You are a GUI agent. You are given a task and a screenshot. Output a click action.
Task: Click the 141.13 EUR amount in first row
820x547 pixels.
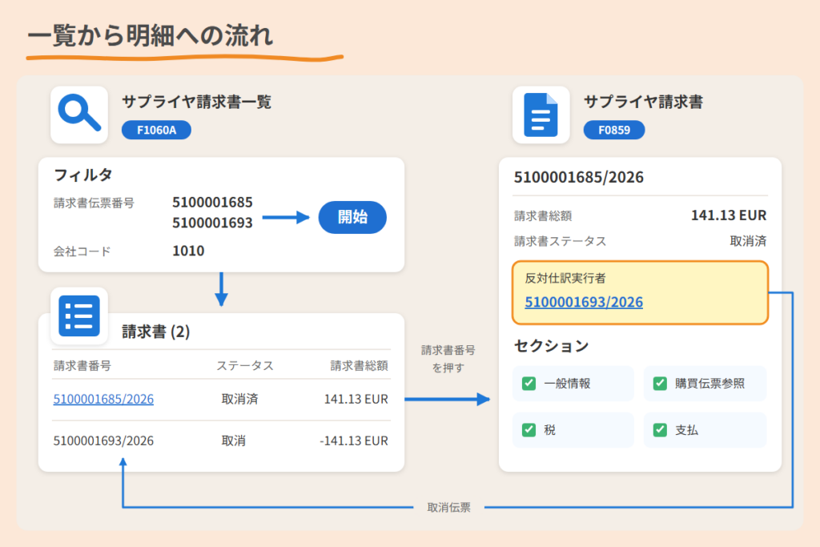356,399
